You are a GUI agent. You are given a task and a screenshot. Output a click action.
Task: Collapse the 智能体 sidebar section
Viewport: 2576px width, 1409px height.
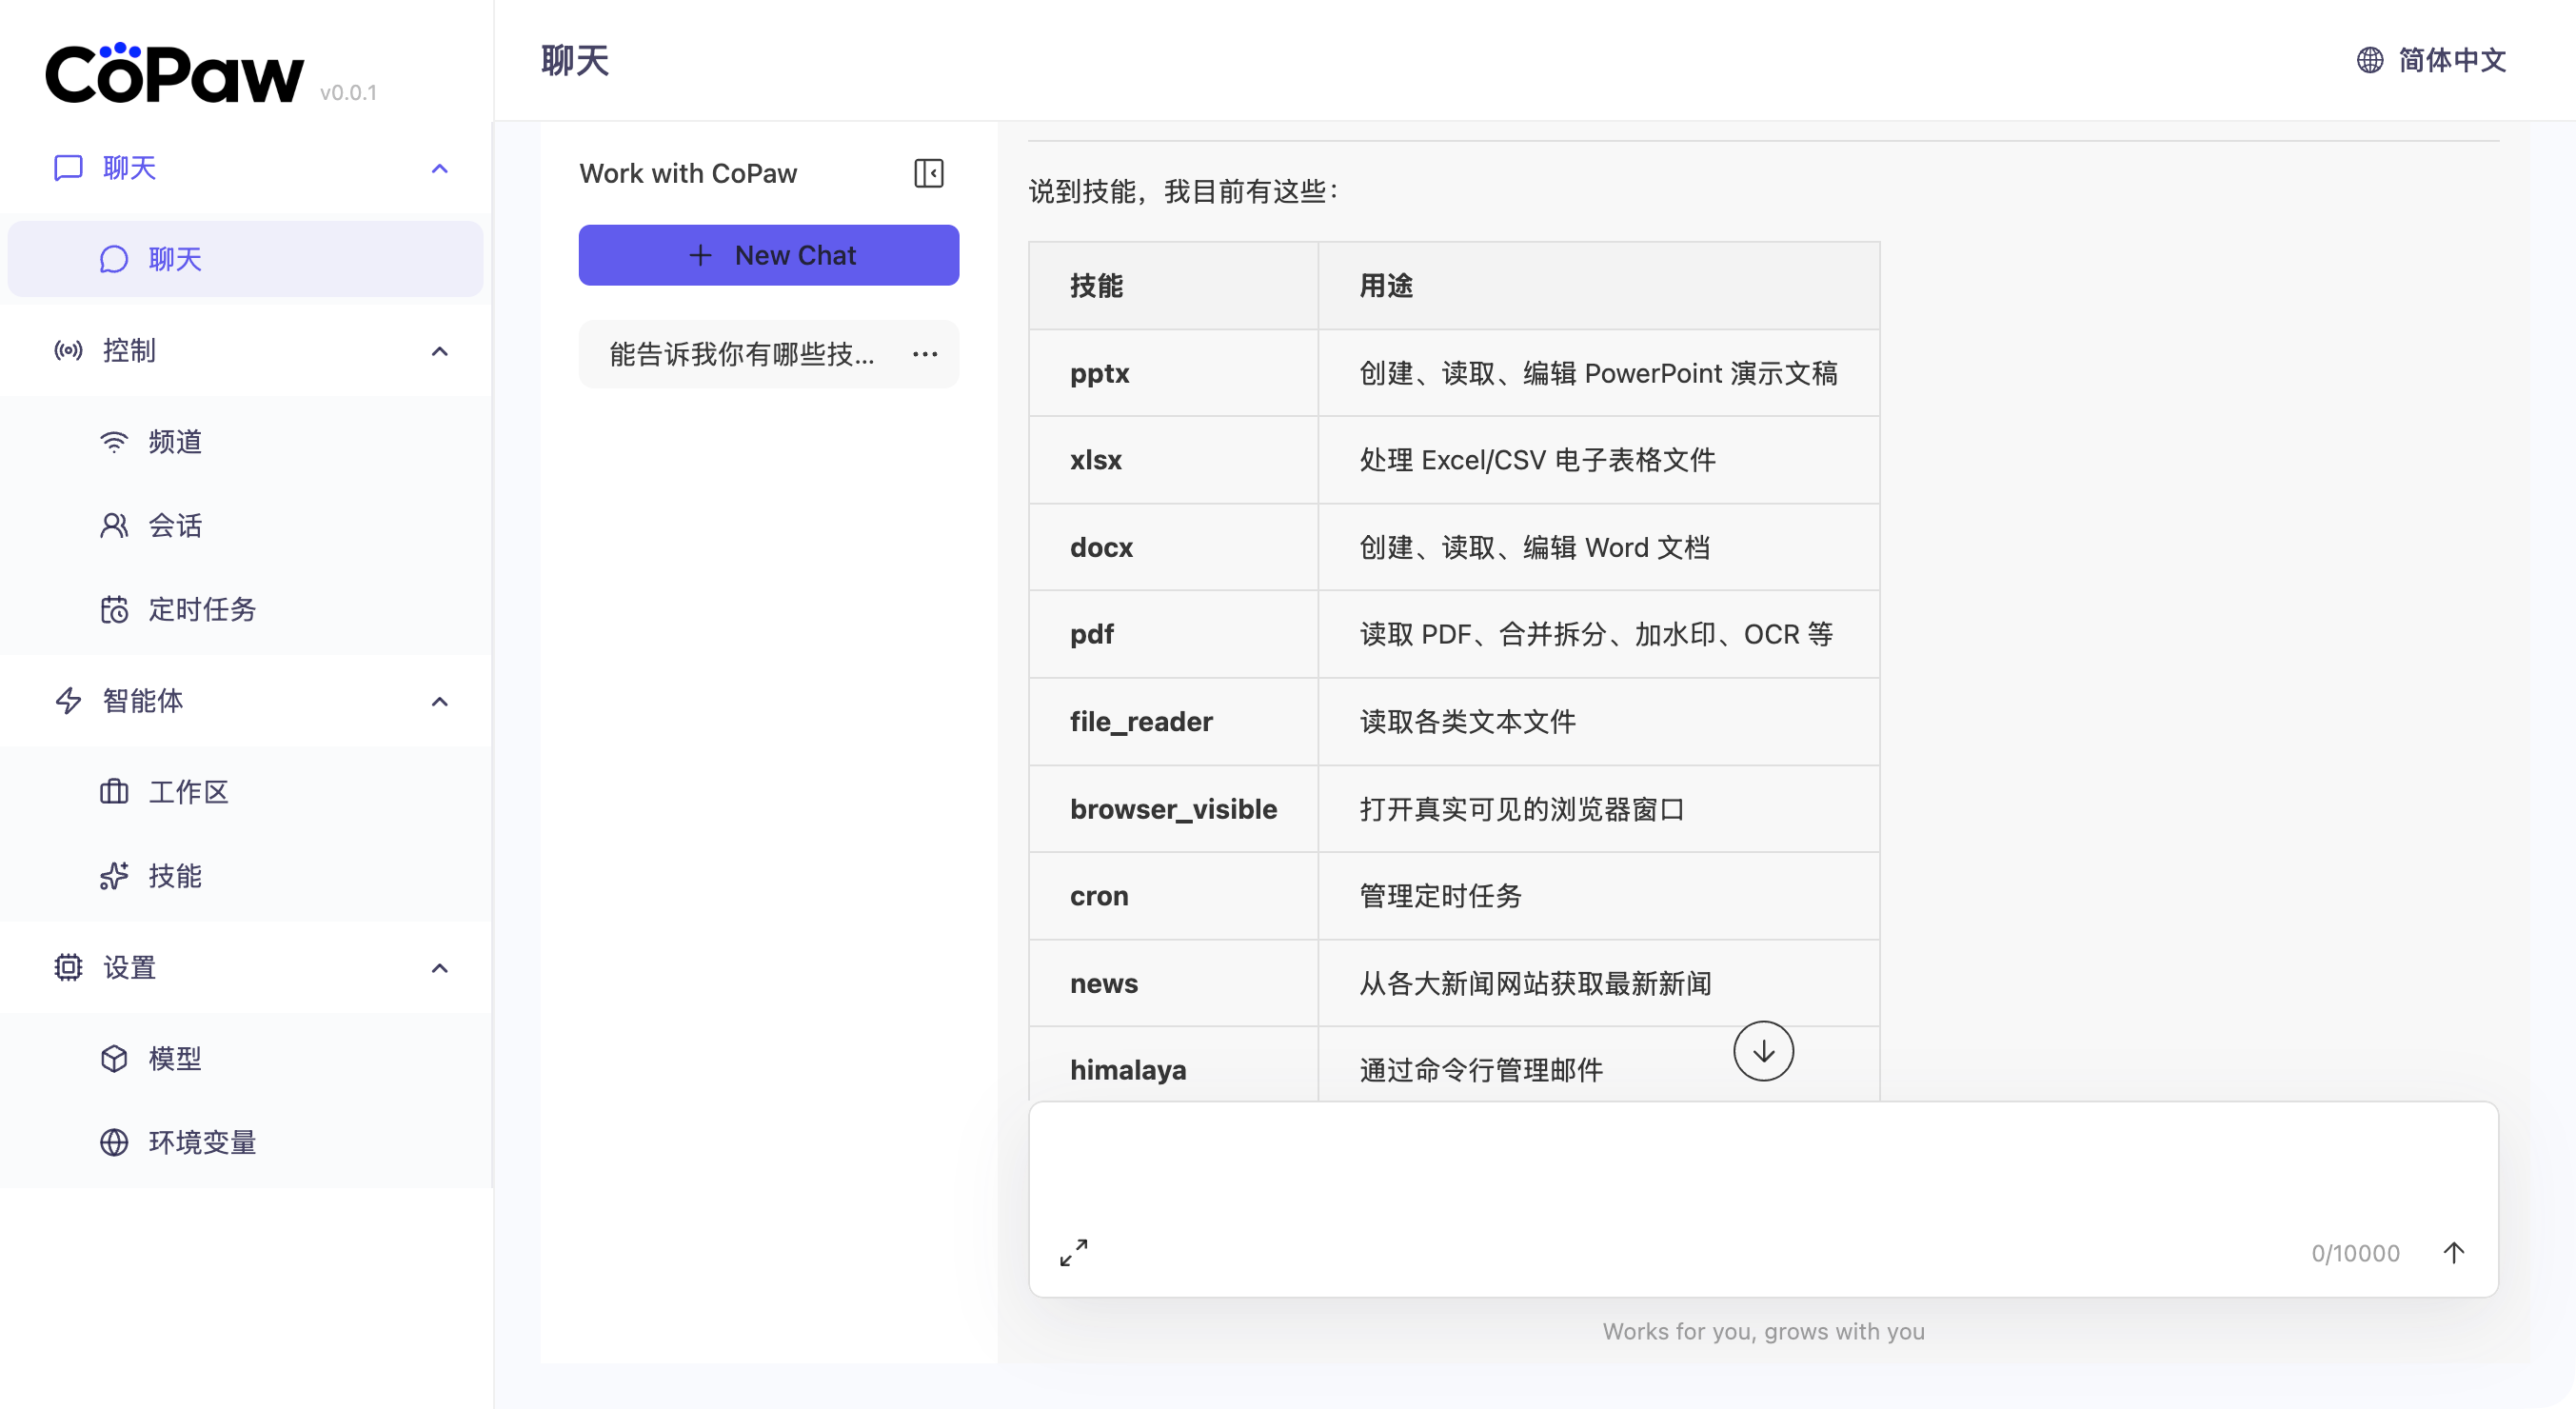(x=439, y=701)
